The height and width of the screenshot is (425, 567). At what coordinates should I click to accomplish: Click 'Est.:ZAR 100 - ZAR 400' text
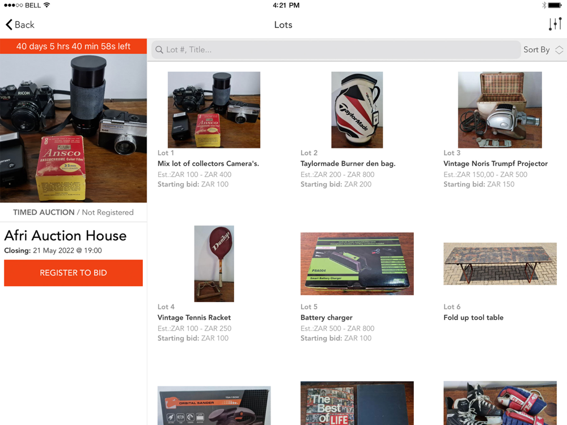tap(194, 175)
